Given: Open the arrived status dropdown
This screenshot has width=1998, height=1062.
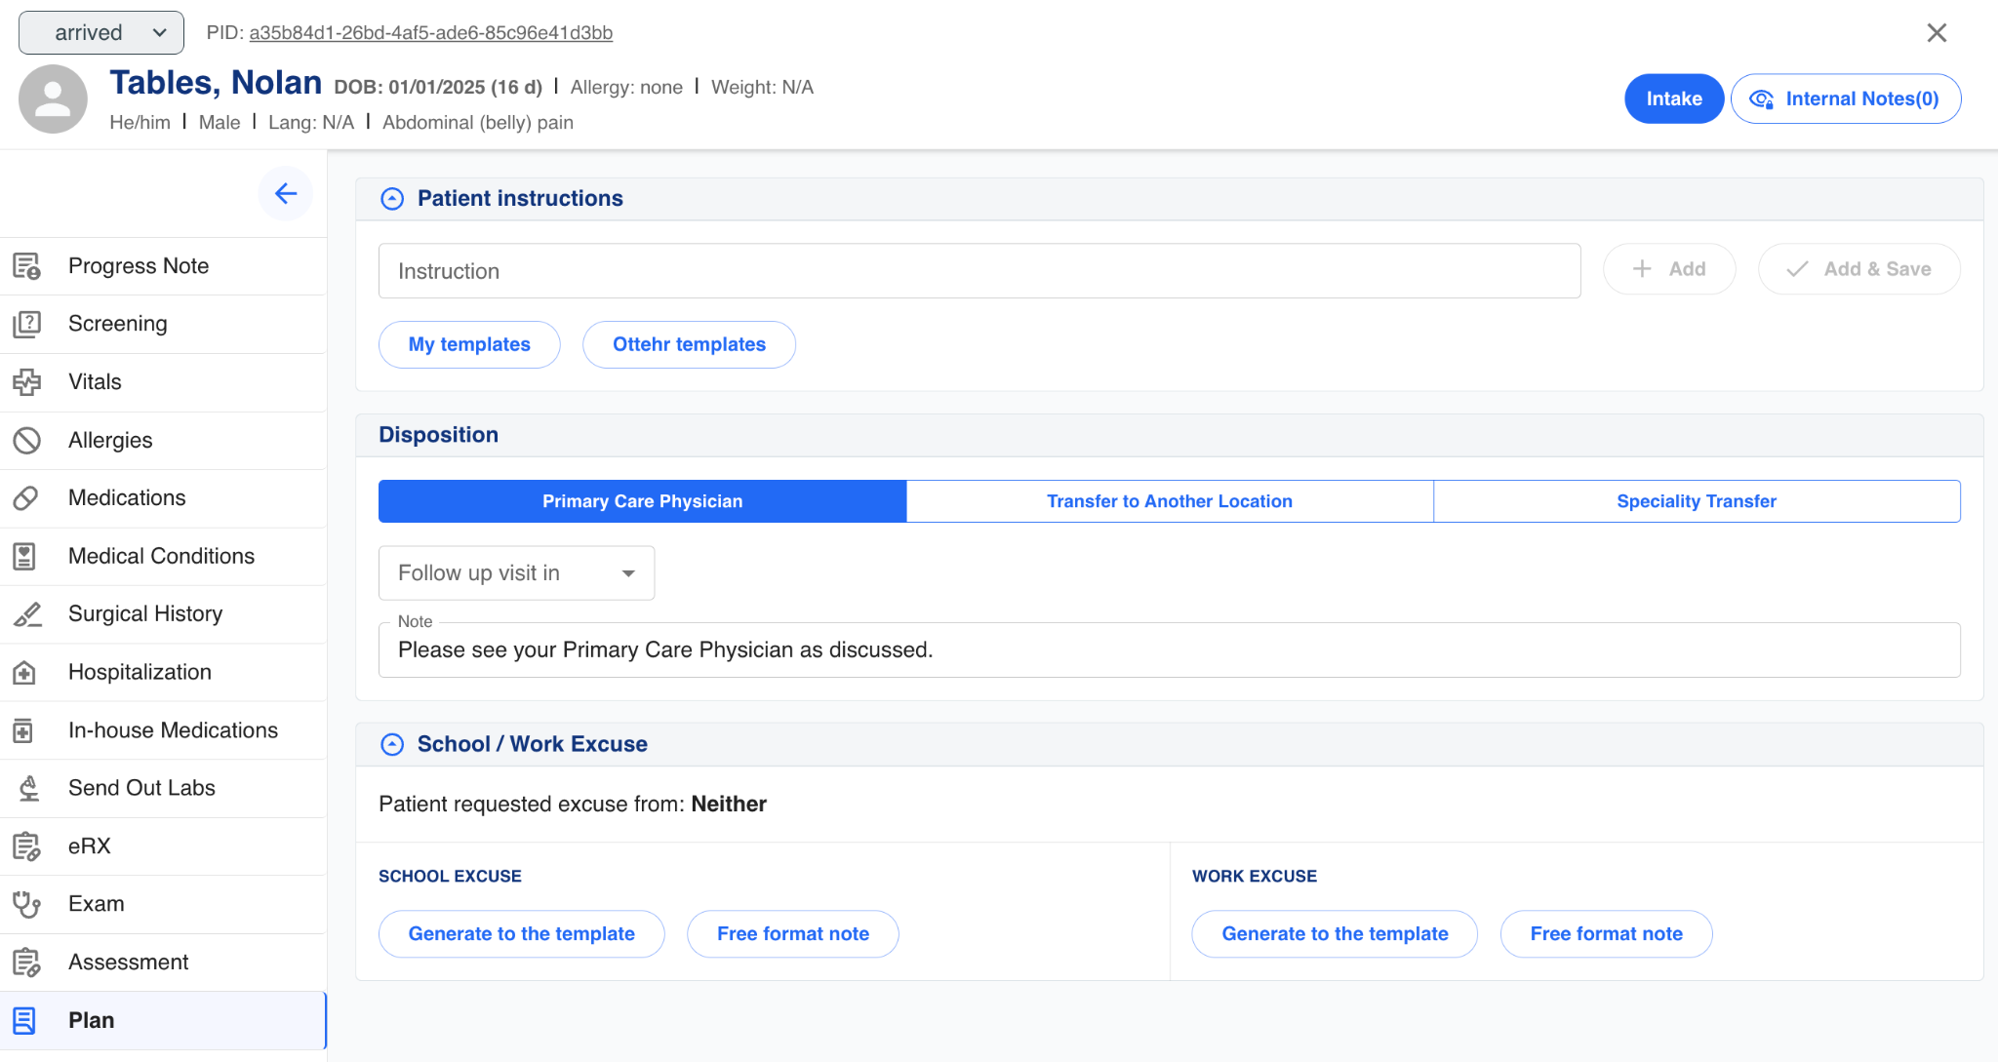Looking at the screenshot, I should tap(101, 33).
